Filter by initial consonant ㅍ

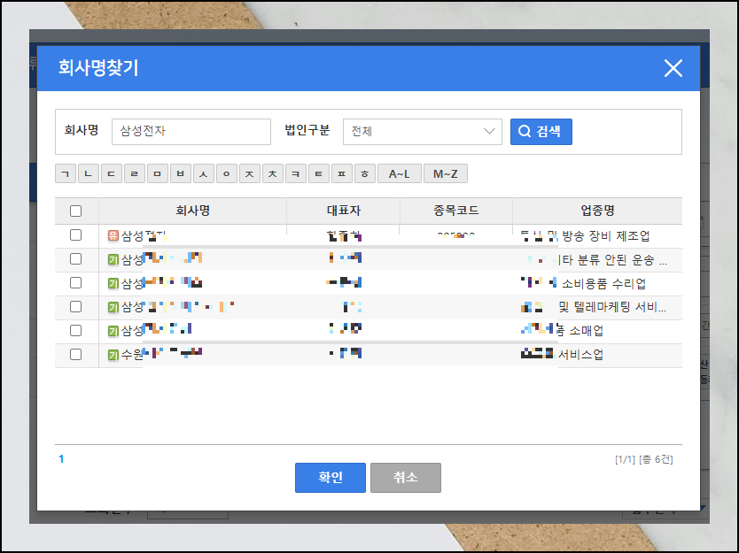[342, 173]
